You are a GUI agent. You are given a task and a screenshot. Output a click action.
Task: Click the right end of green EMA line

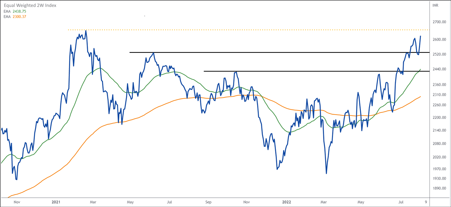pos(420,69)
